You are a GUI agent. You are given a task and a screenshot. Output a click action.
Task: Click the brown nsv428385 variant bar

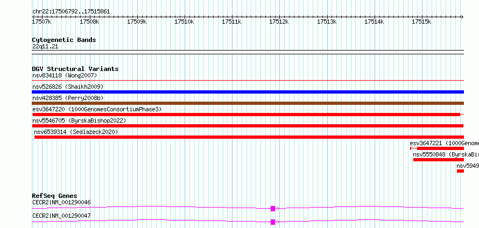[x=248, y=103]
